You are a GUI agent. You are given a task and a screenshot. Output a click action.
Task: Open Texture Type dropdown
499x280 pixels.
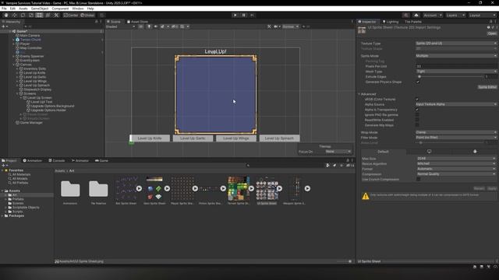point(456,44)
